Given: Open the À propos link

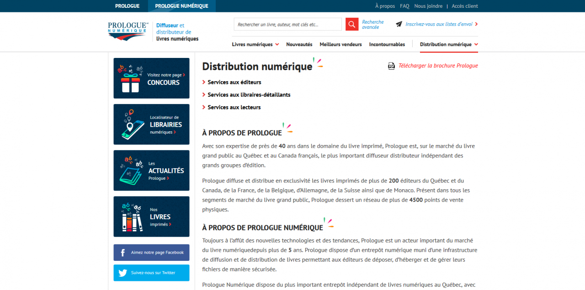Looking at the screenshot, I should point(385,6).
